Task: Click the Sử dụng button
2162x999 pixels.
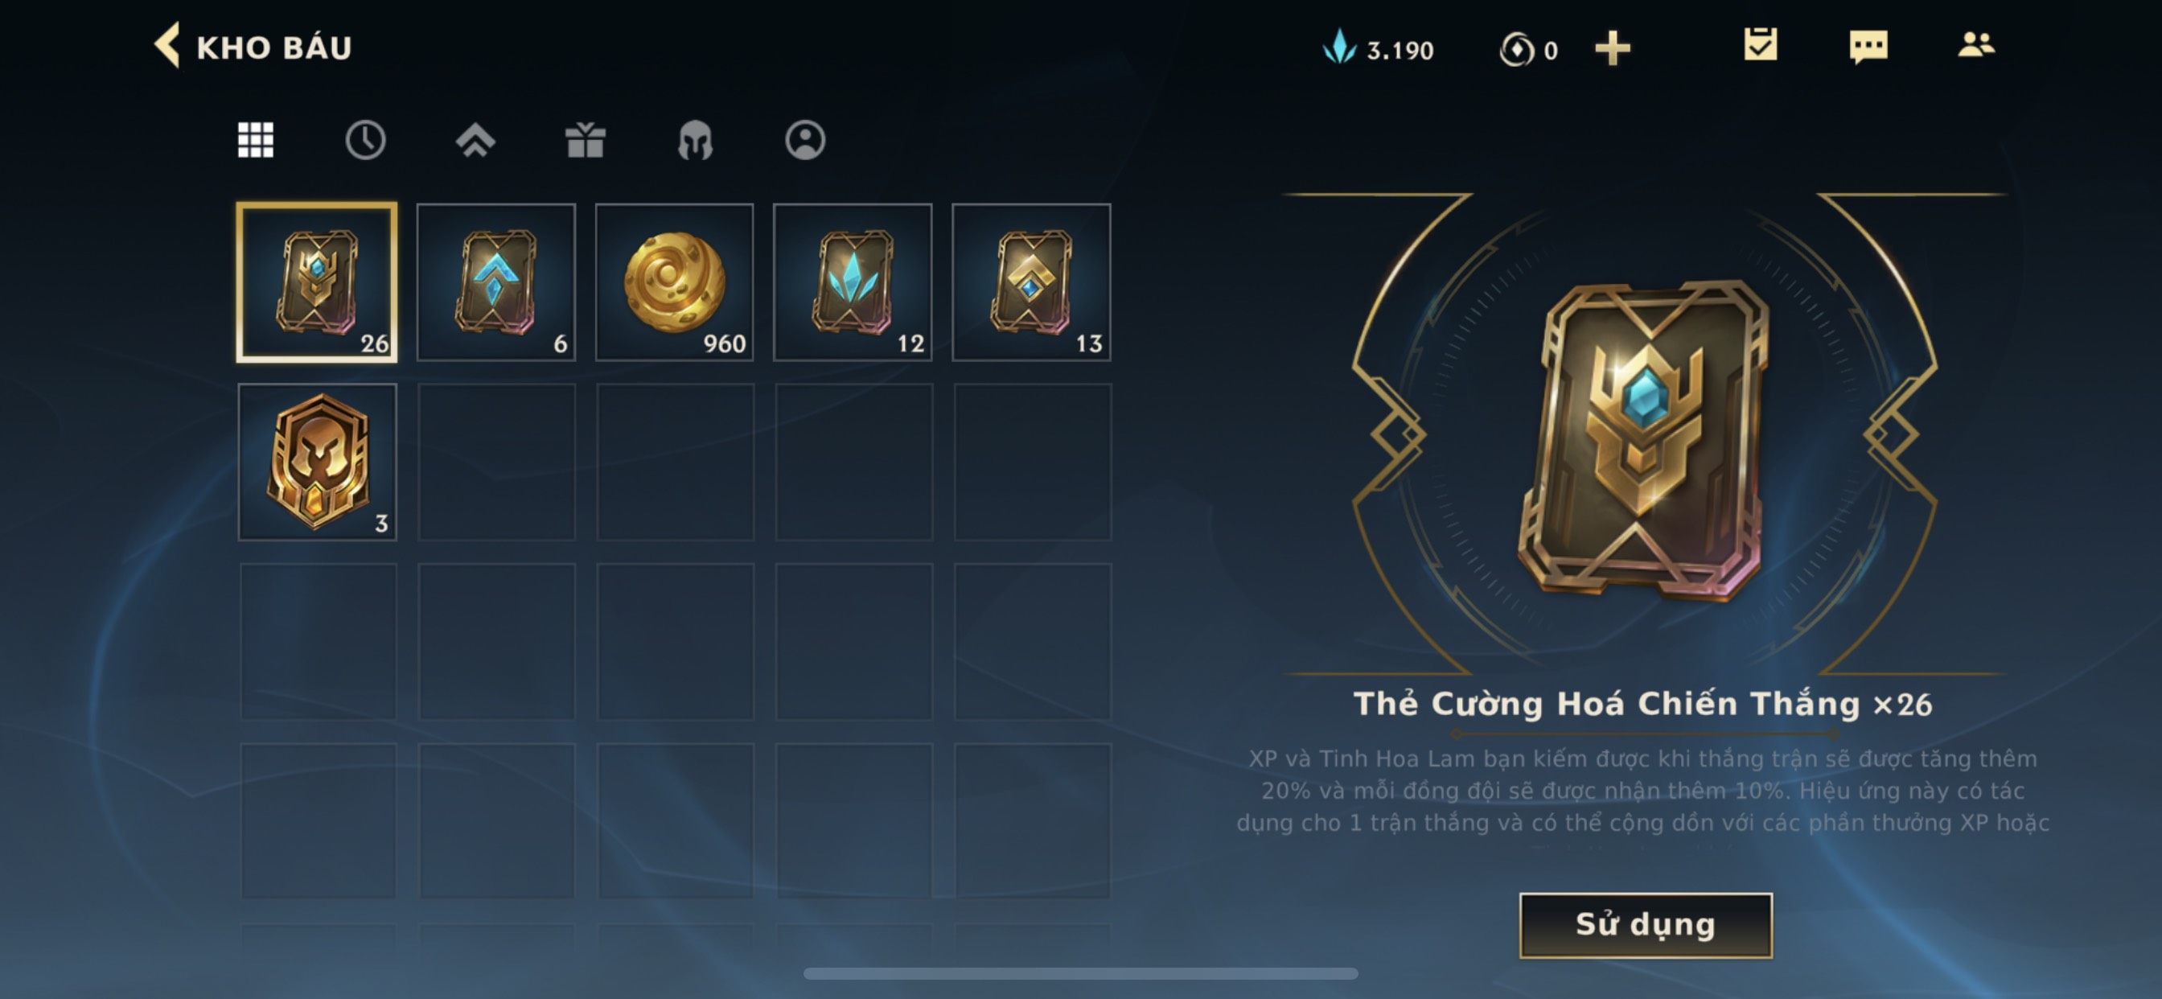Action: (x=1646, y=925)
